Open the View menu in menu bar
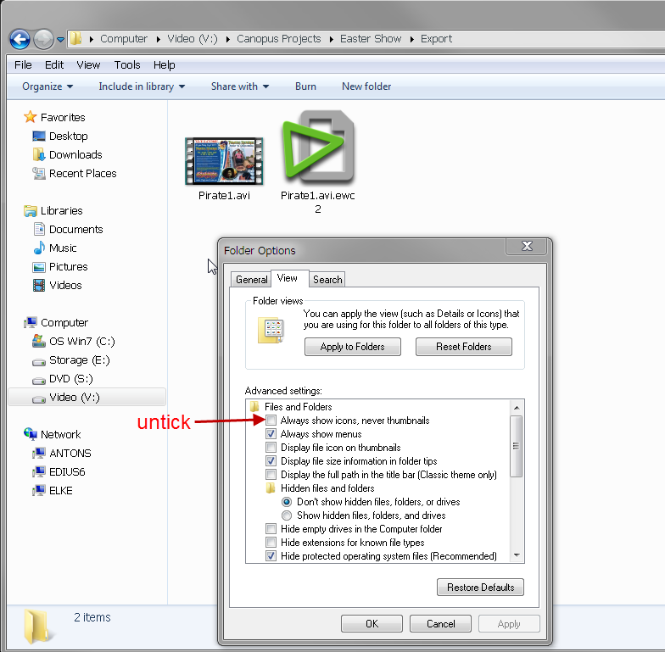 pyautogui.click(x=88, y=64)
